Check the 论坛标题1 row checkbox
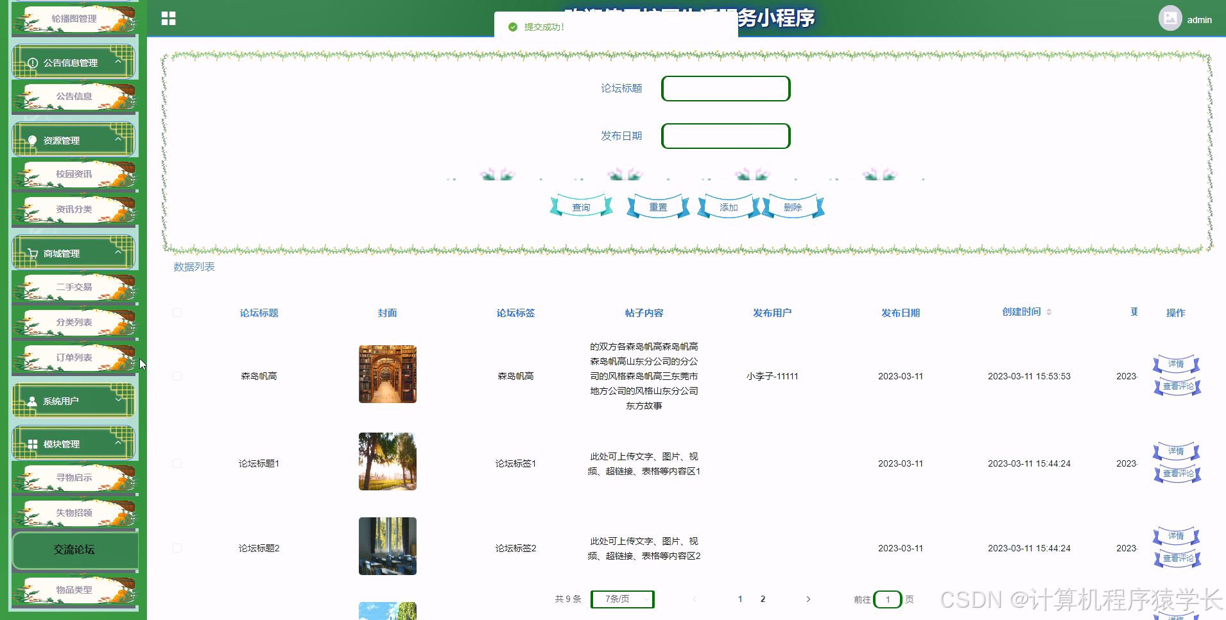 [177, 463]
